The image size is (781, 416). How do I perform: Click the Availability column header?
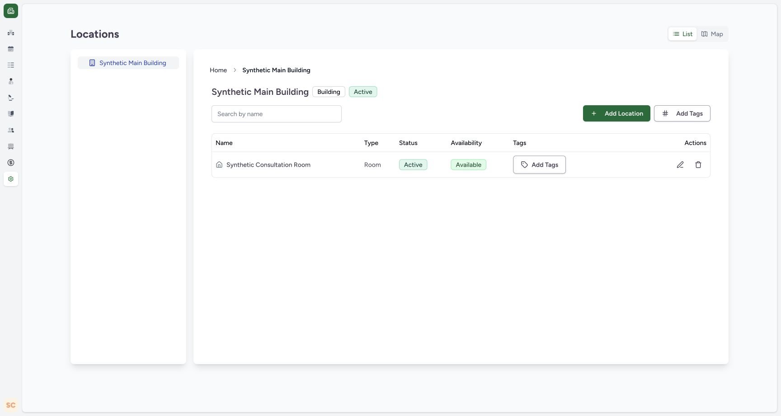466,143
